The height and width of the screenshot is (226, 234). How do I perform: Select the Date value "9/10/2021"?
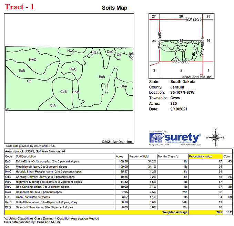(179, 109)
